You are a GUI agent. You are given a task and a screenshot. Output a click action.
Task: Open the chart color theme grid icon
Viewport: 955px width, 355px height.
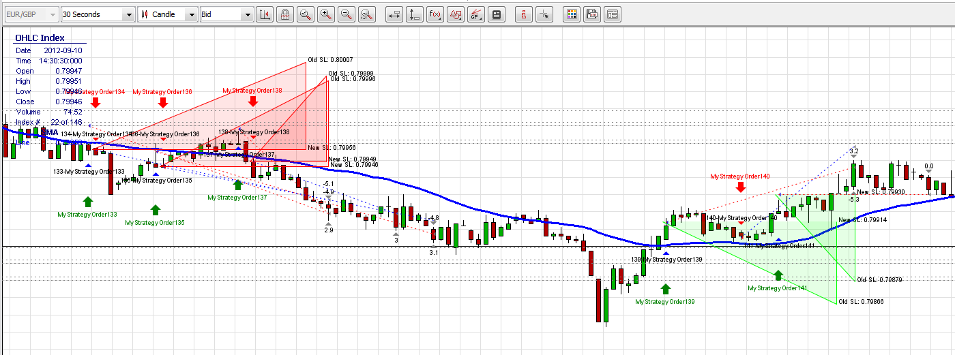[x=572, y=14]
